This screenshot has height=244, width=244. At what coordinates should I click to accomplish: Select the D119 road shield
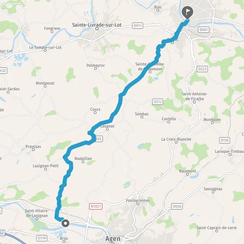42,238
